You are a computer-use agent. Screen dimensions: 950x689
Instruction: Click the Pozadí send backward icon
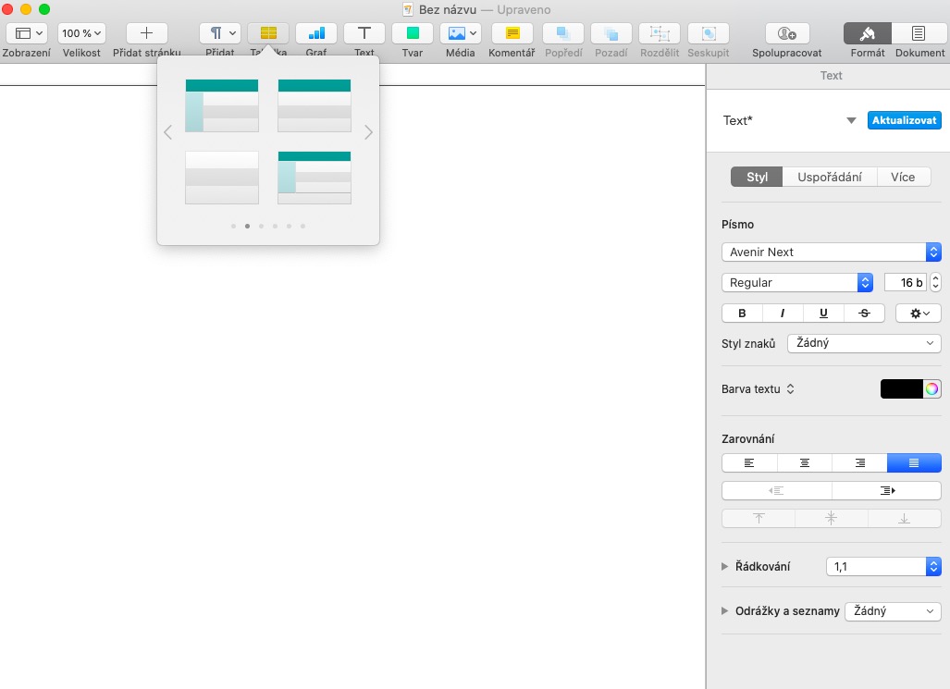point(611,33)
